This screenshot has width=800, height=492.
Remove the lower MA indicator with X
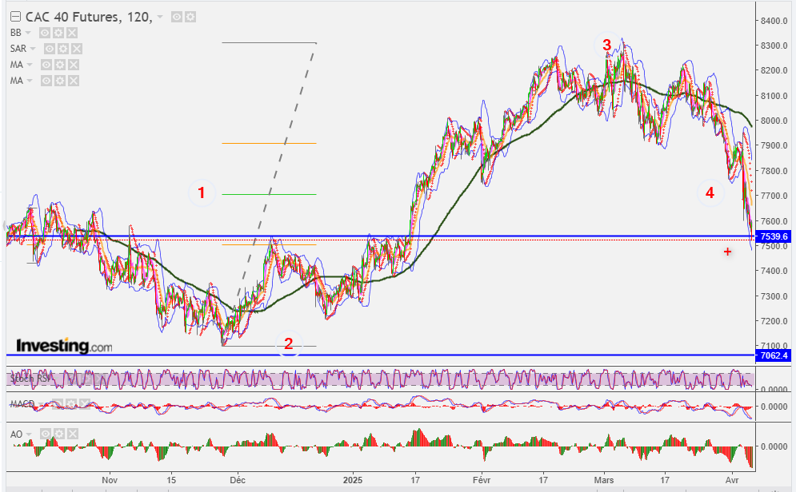coord(74,81)
